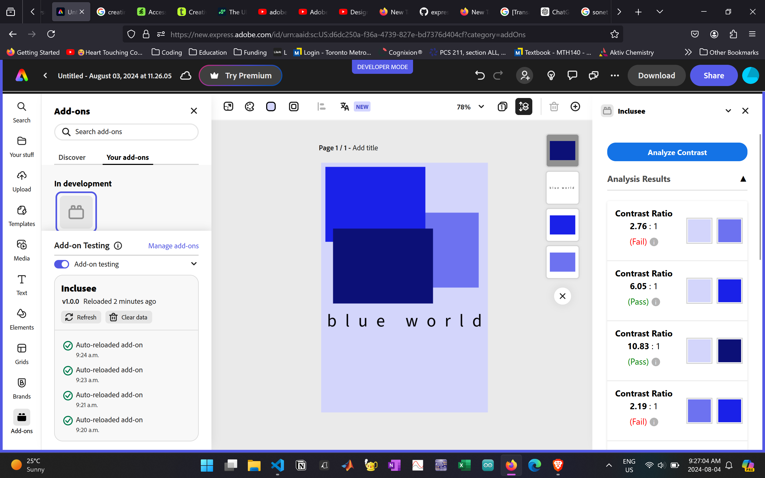The width and height of the screenshot is (765, 478).
Task: Open the Manage add-ons link
Action: 173,246
